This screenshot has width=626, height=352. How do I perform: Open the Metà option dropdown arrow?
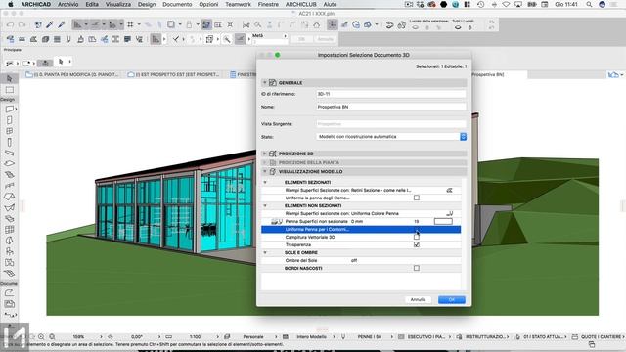point(285,36)
